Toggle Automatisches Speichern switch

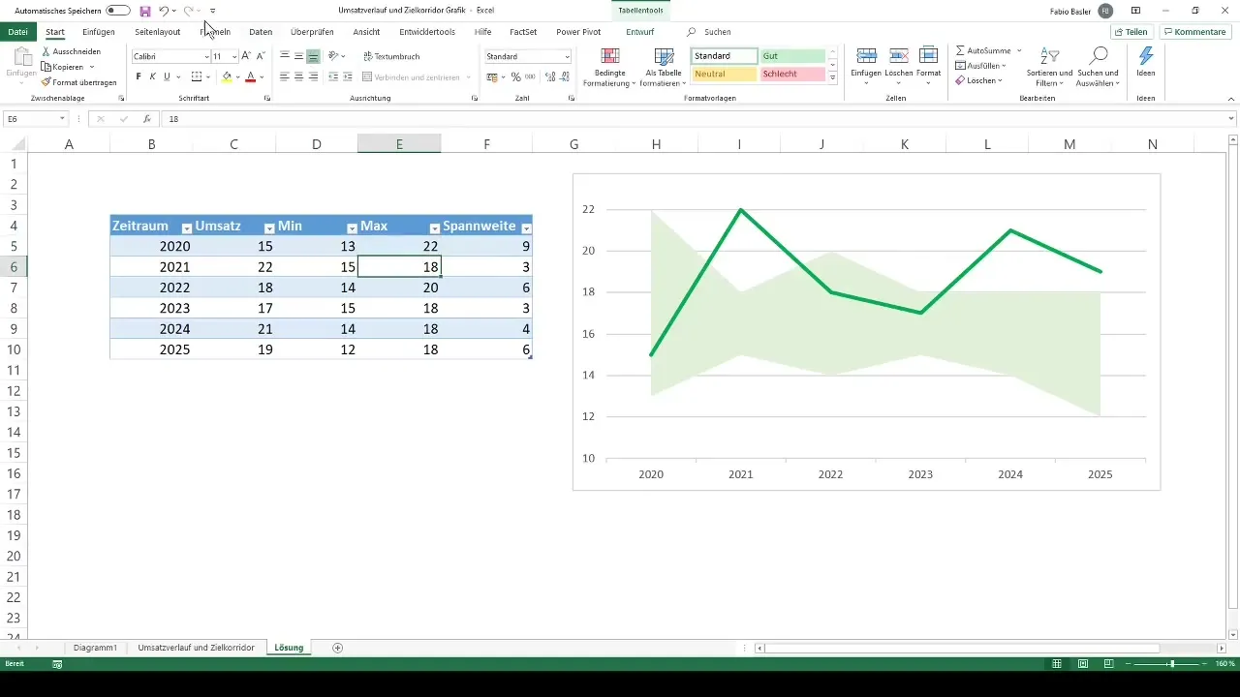pyautogui.click(x=118, y=11)
